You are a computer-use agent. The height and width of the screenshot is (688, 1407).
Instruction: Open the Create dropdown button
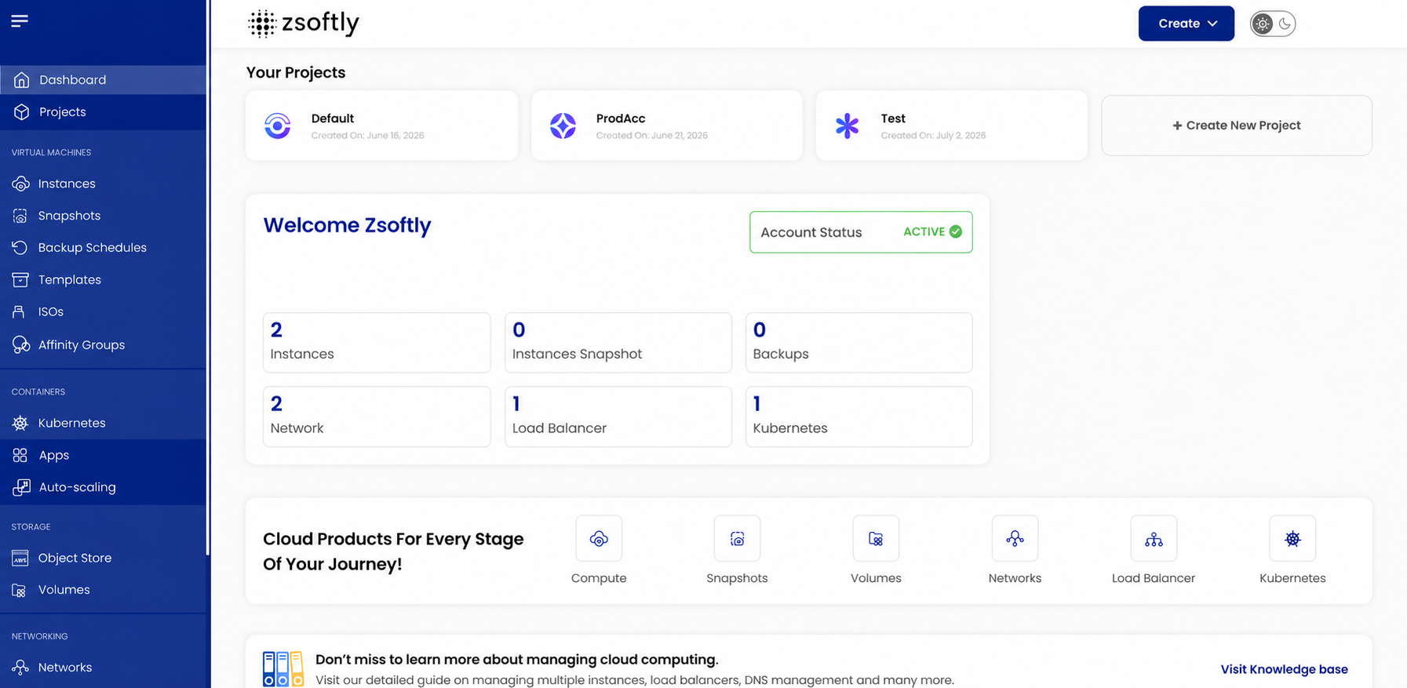pos(1186,24)
